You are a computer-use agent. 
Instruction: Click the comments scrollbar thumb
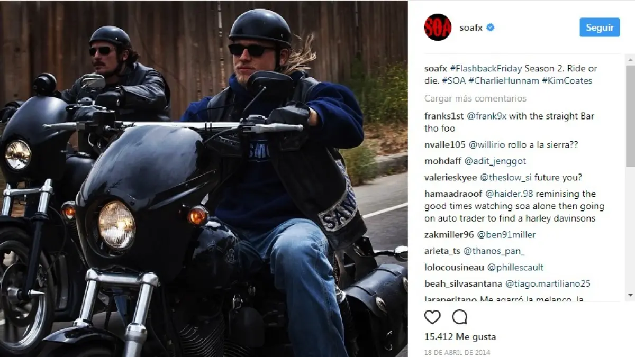click(x=630, y=116)
